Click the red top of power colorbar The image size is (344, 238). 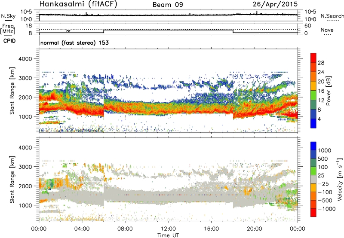coord(313,57)
